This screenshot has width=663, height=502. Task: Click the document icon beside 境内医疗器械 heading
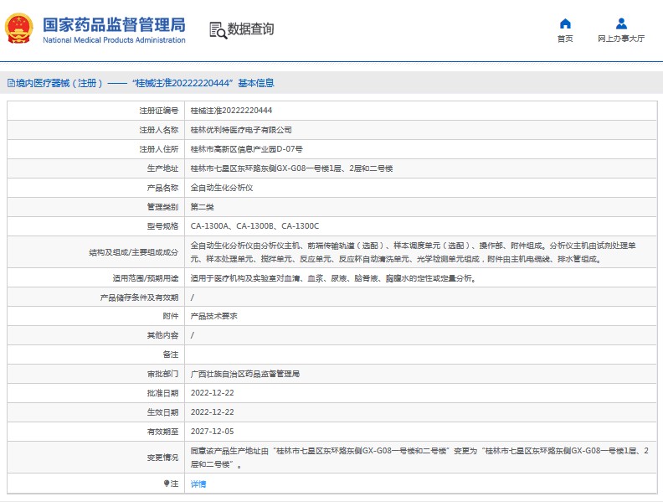point(10,83)
